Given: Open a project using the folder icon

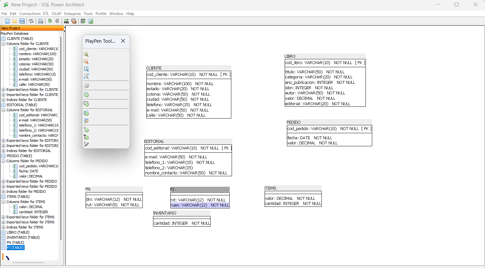Looking at the screenshot, I should coord(15,21).
